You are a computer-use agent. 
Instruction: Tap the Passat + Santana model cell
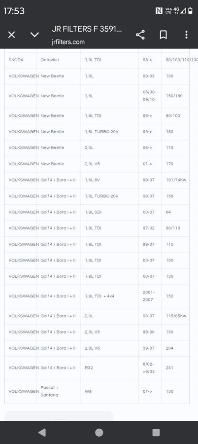pos(59,391)
